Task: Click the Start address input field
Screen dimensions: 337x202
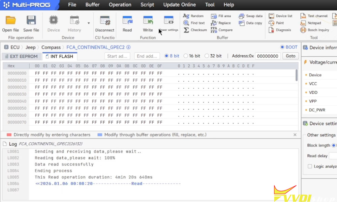Action: point(117,56)
